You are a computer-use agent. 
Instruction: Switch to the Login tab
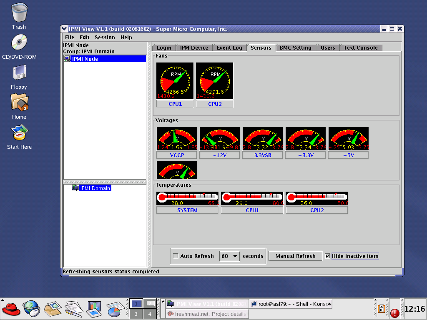point(164,47)
